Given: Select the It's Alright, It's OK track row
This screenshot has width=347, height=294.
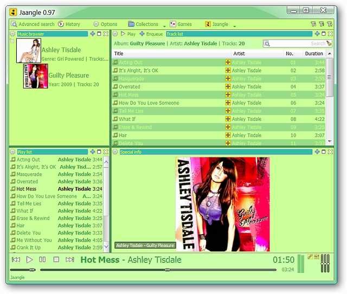Looking at the screenshot, I should 219,70.
